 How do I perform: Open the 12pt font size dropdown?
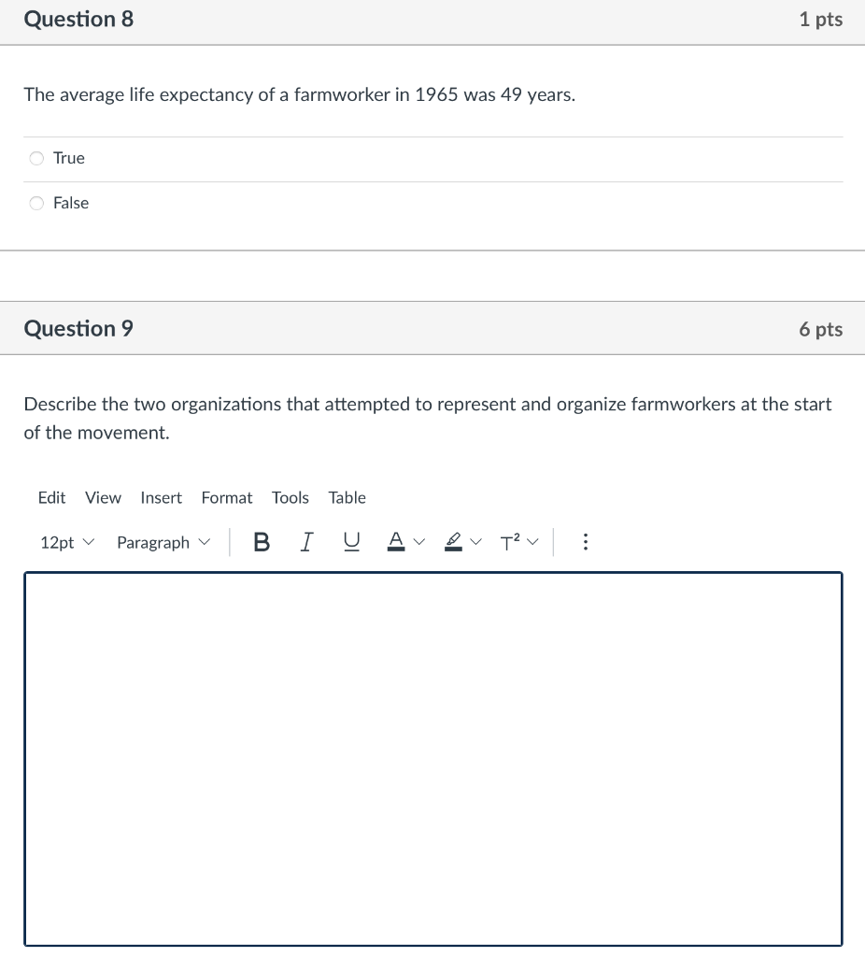(x=65, y=542)
